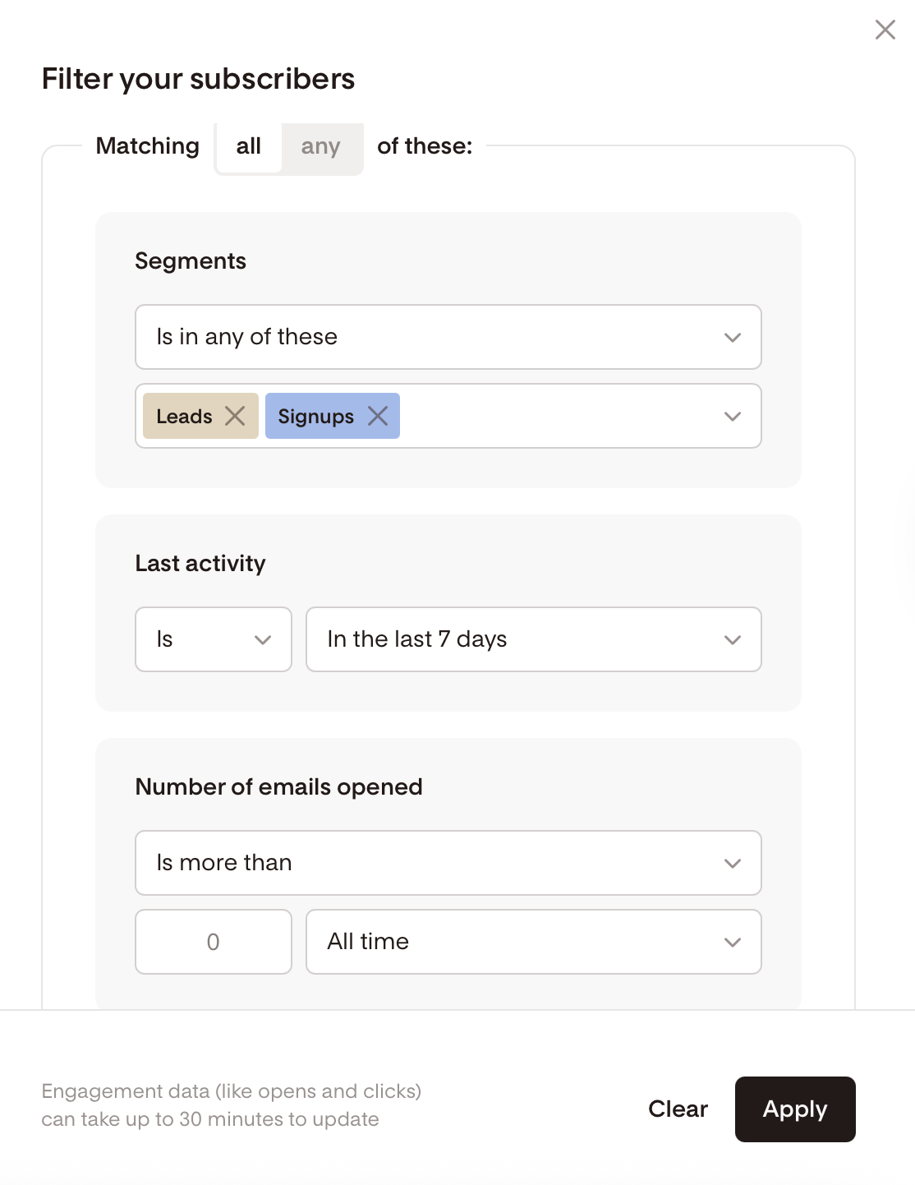Close the filter subscribers dialog

[885, 30]
